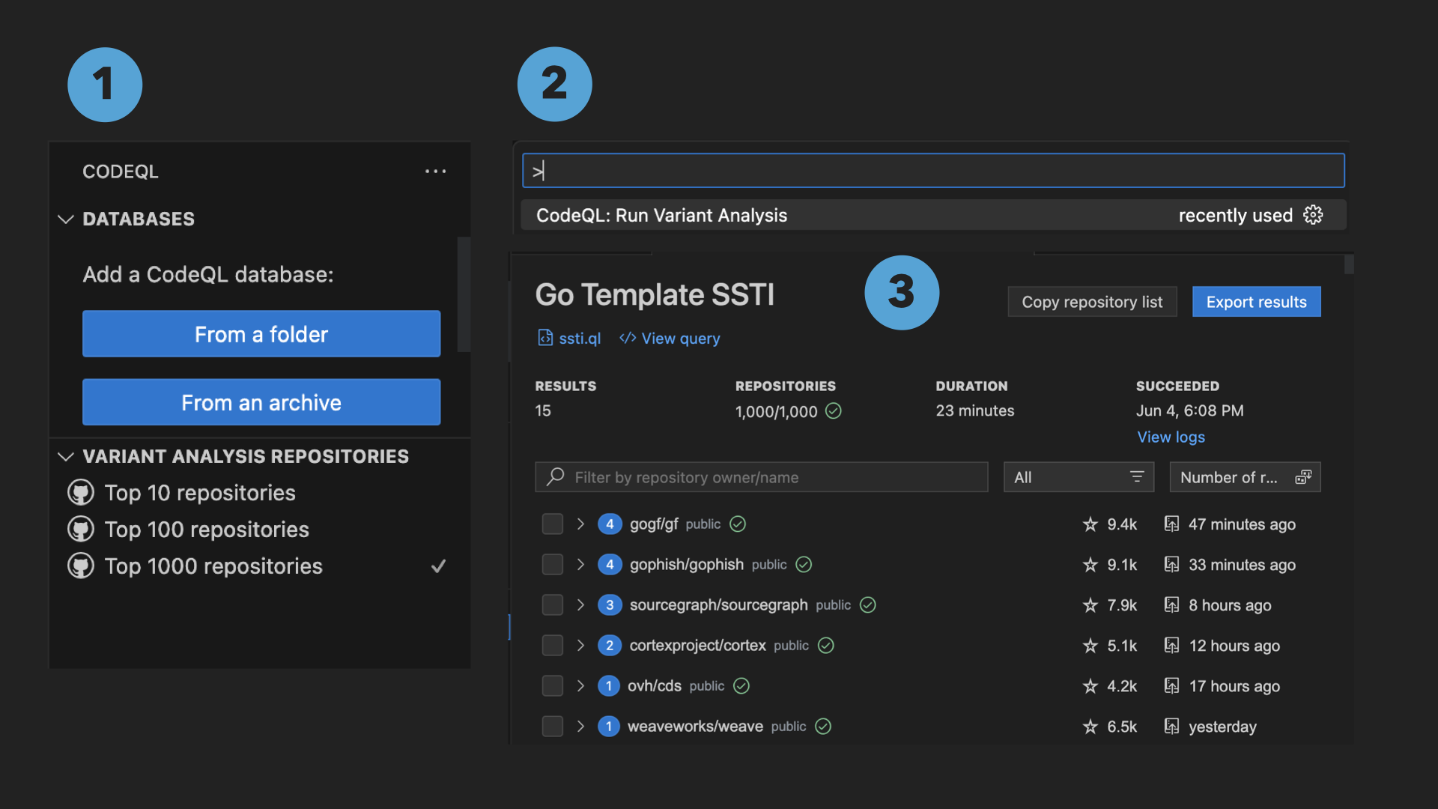This screenshot has width=1438, height=809.
Task: Click GitHub icon next to Top 100 repositories
Action: tap(81, 530)
